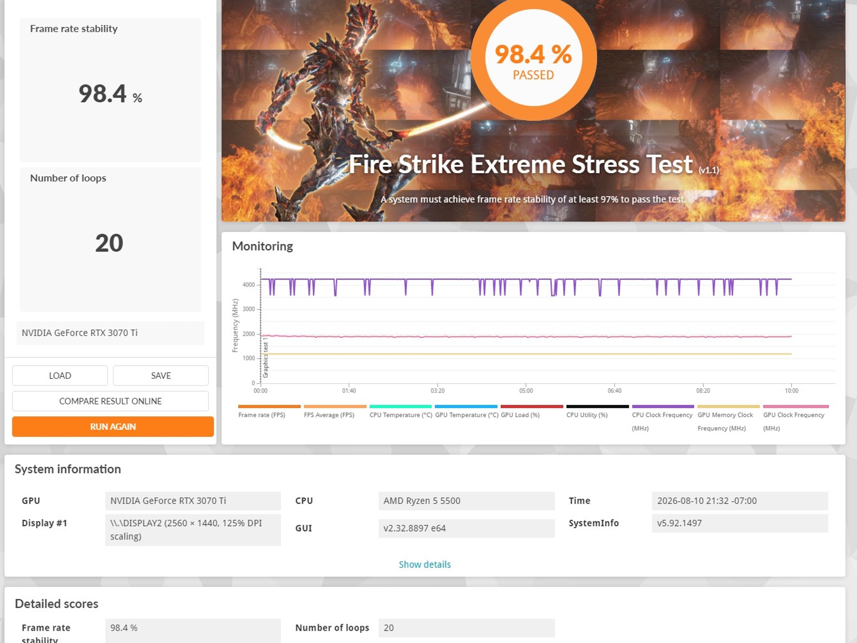This screenshot has height=643, width=857.
Task: Toggle the GPU Temperature legend swatch
Action: (466, 406)
